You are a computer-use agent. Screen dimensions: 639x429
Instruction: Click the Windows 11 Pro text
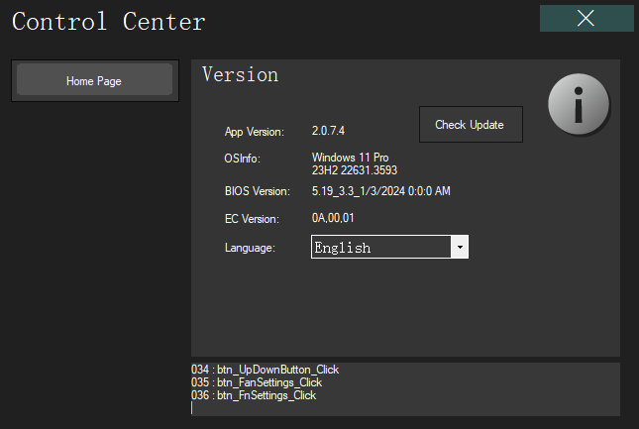(352, 158)
